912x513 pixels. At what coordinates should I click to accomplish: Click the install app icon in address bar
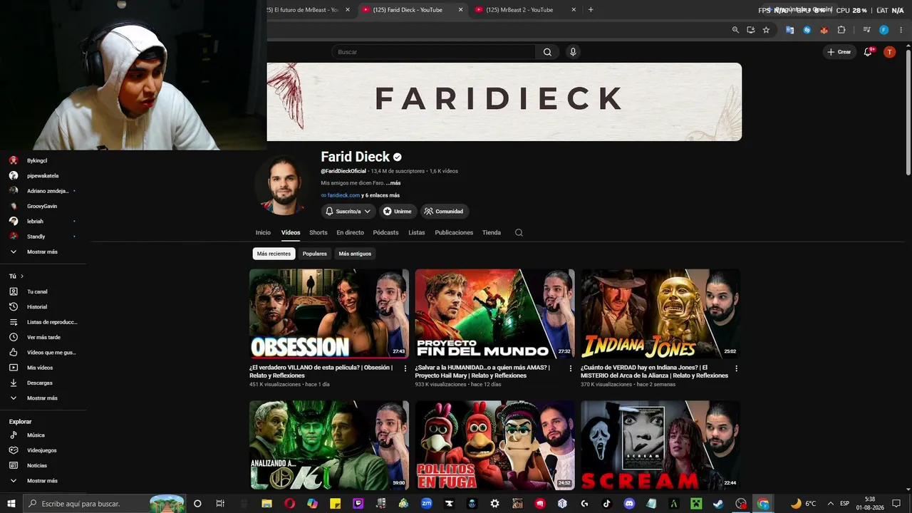tap(751, 30)
